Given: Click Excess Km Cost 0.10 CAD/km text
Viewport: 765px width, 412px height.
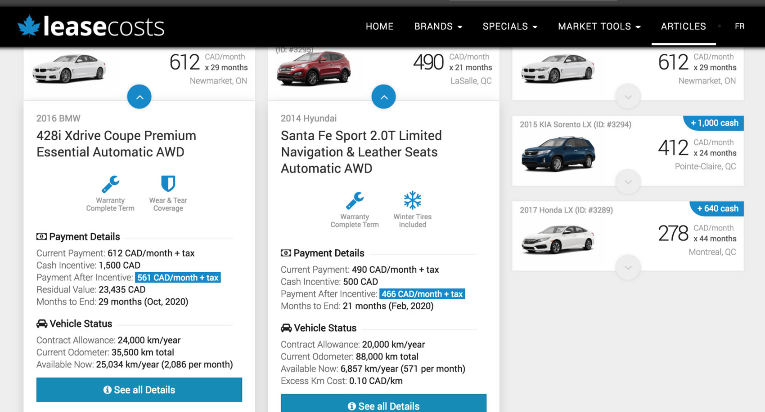Looking at the screenshot, I should point(342,381).
